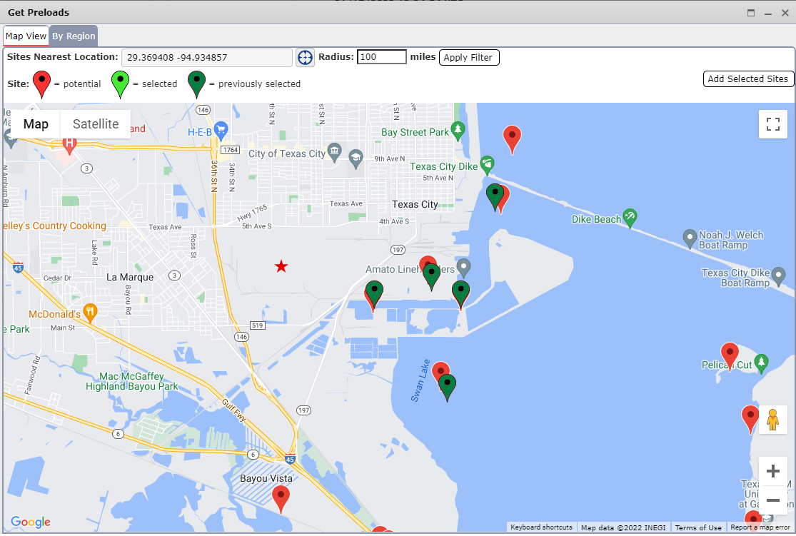Click inside the Radius input field

click(x=381, y=57)
